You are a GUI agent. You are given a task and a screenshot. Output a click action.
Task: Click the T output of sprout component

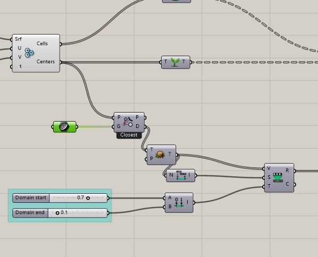coord(184,62)
